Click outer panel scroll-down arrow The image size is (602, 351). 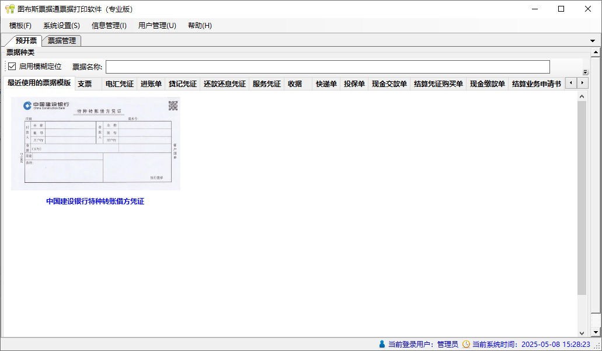pyautogui.click(x=596, y=332)
